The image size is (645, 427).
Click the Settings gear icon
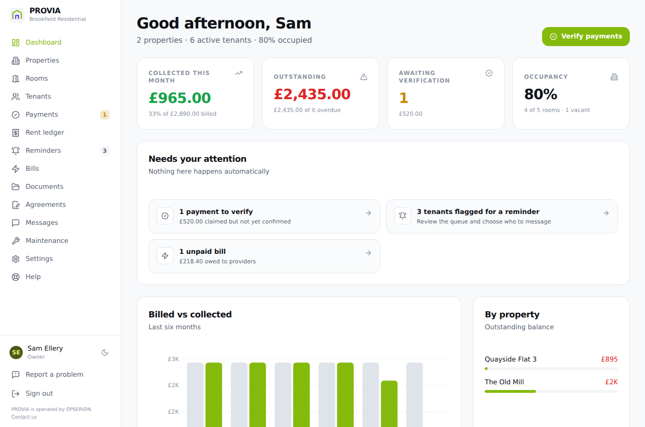pos(16,259)
